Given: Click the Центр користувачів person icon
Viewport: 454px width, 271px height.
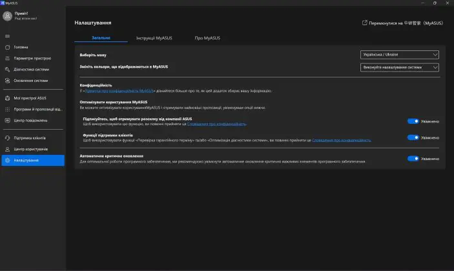Looking at the screenshot, I should 8,149.
